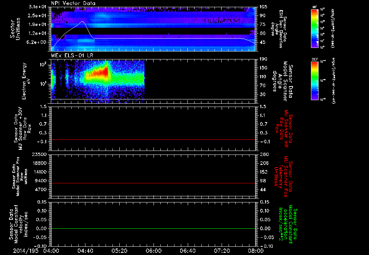Click the 105 degree elevation tick label
The width and height of the screenshot is (369, 255).
tap(264, 7)
